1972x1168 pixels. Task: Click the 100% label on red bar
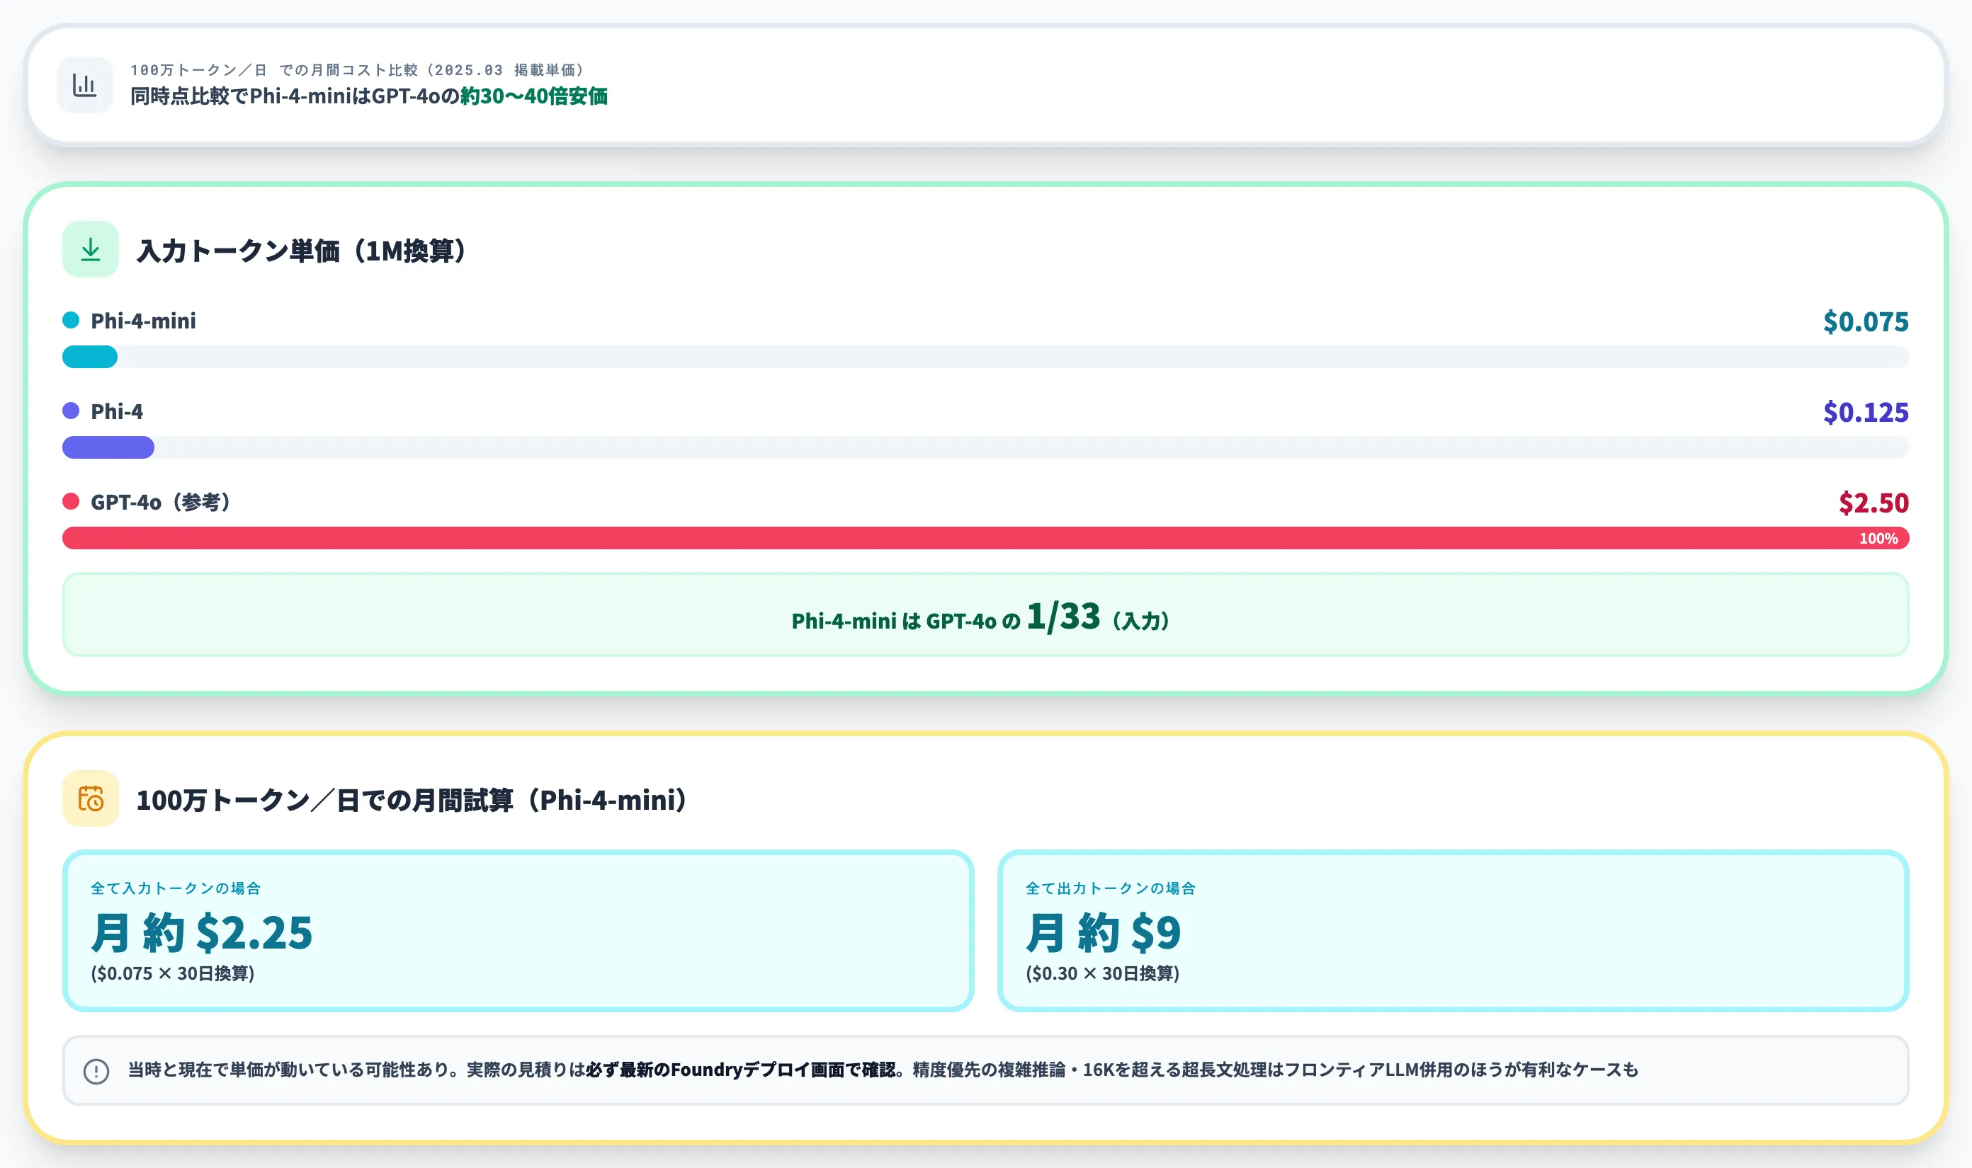click(x=1878, y=539)
